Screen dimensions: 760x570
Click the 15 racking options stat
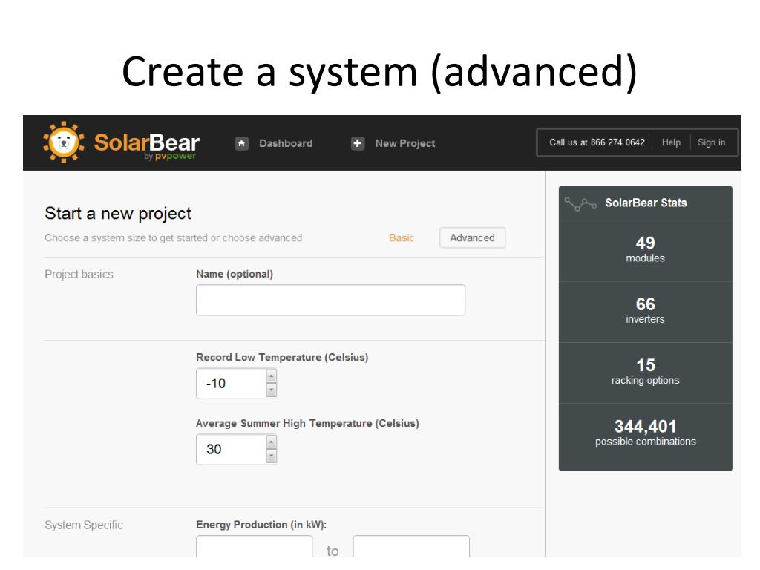coord(645,373)
